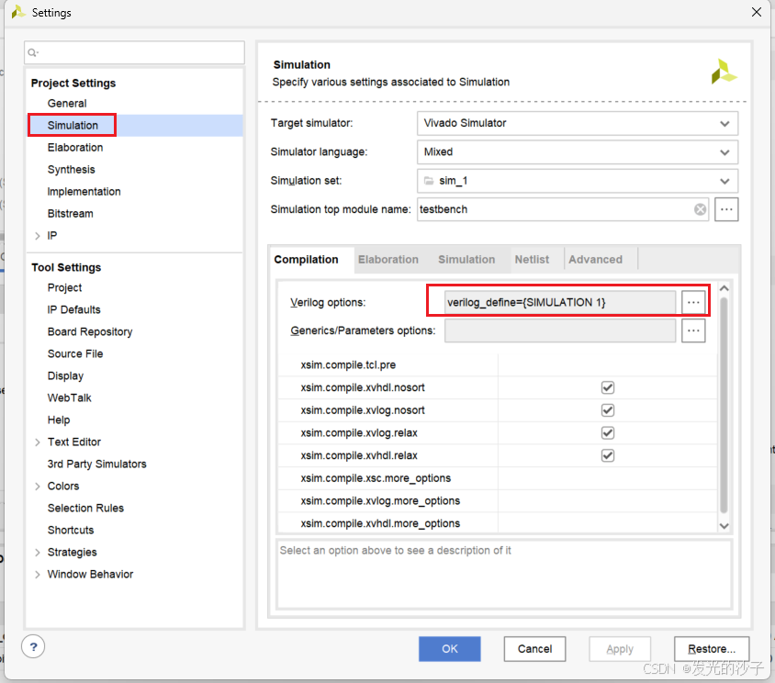Select the xsim.compile.xvlog.more_options row
The width and height of the screenshot is (775, 683).
coord(497,501)
